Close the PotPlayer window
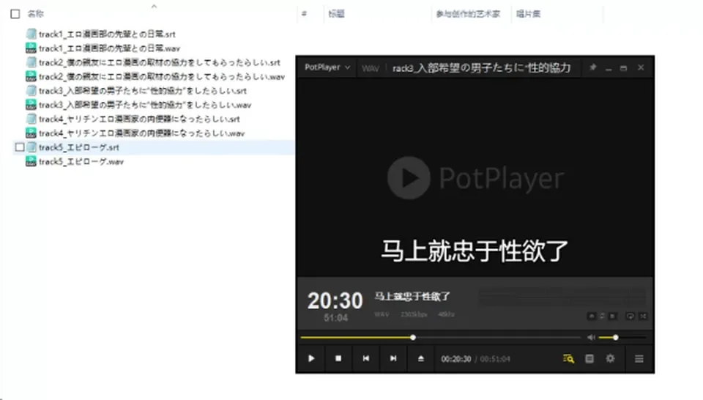The image size is (703, 400). point(641,67)
